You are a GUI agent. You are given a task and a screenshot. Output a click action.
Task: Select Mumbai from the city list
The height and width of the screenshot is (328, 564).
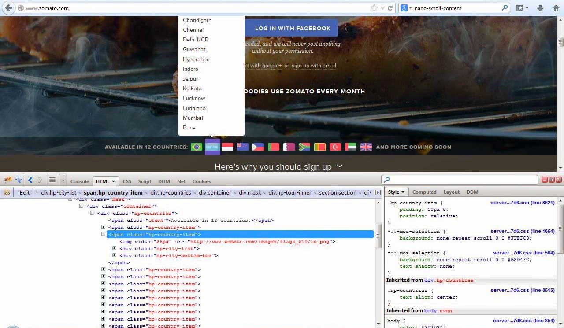pyautogui.click(x=193, y=118)
